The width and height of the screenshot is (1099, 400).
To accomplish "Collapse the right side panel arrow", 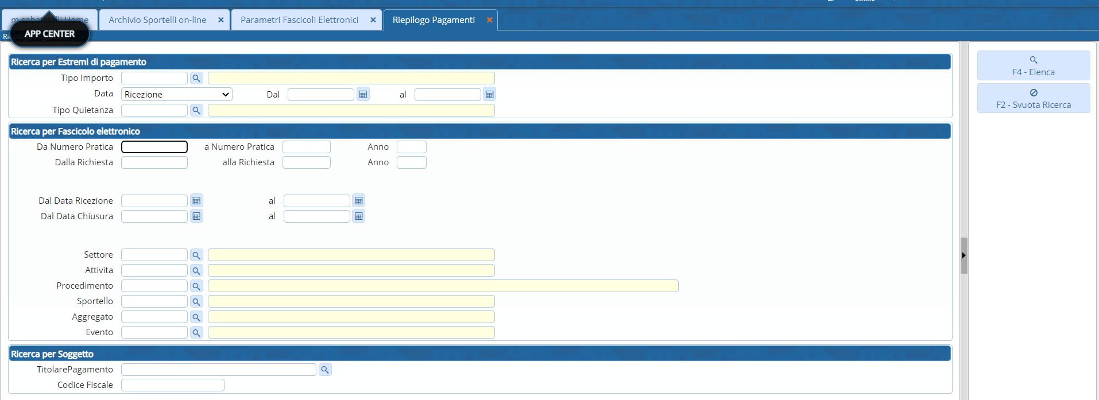I will point(963,255).
